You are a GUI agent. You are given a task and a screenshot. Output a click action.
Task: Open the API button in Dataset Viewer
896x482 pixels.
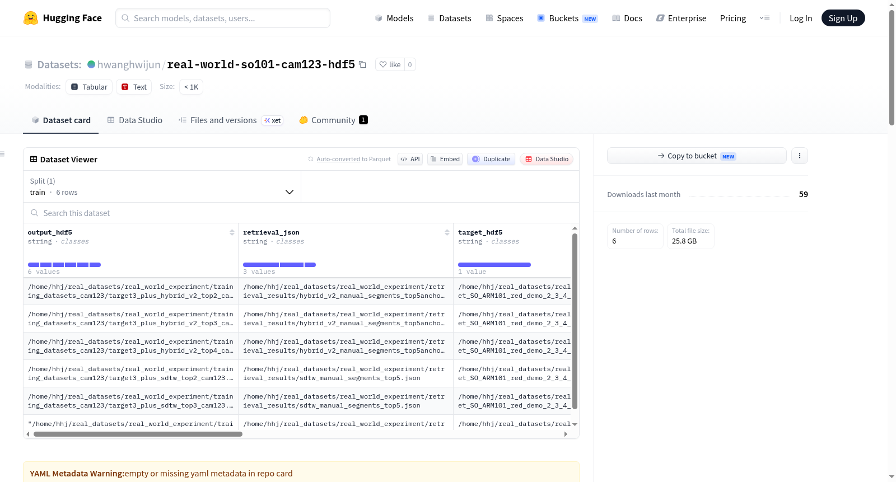(x=410, y=159)
